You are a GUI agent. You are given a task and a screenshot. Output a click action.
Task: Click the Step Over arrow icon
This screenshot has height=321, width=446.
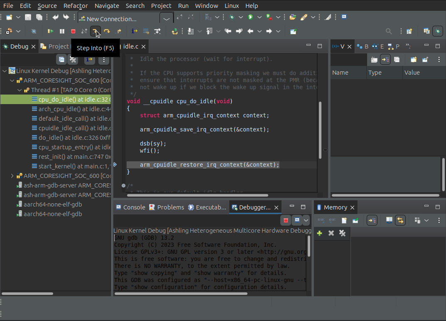click(x=107, y=31)
